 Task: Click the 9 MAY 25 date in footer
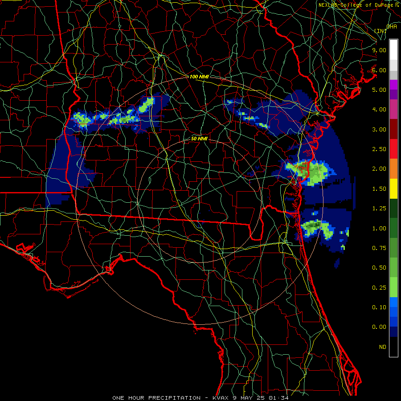pyautogui.click(x=249, y=398)
